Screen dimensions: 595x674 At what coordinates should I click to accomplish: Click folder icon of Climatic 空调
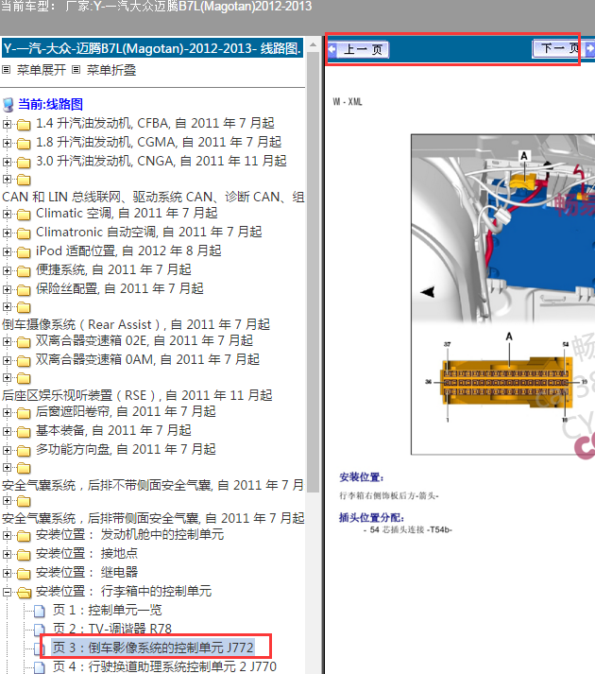(24, 215)
